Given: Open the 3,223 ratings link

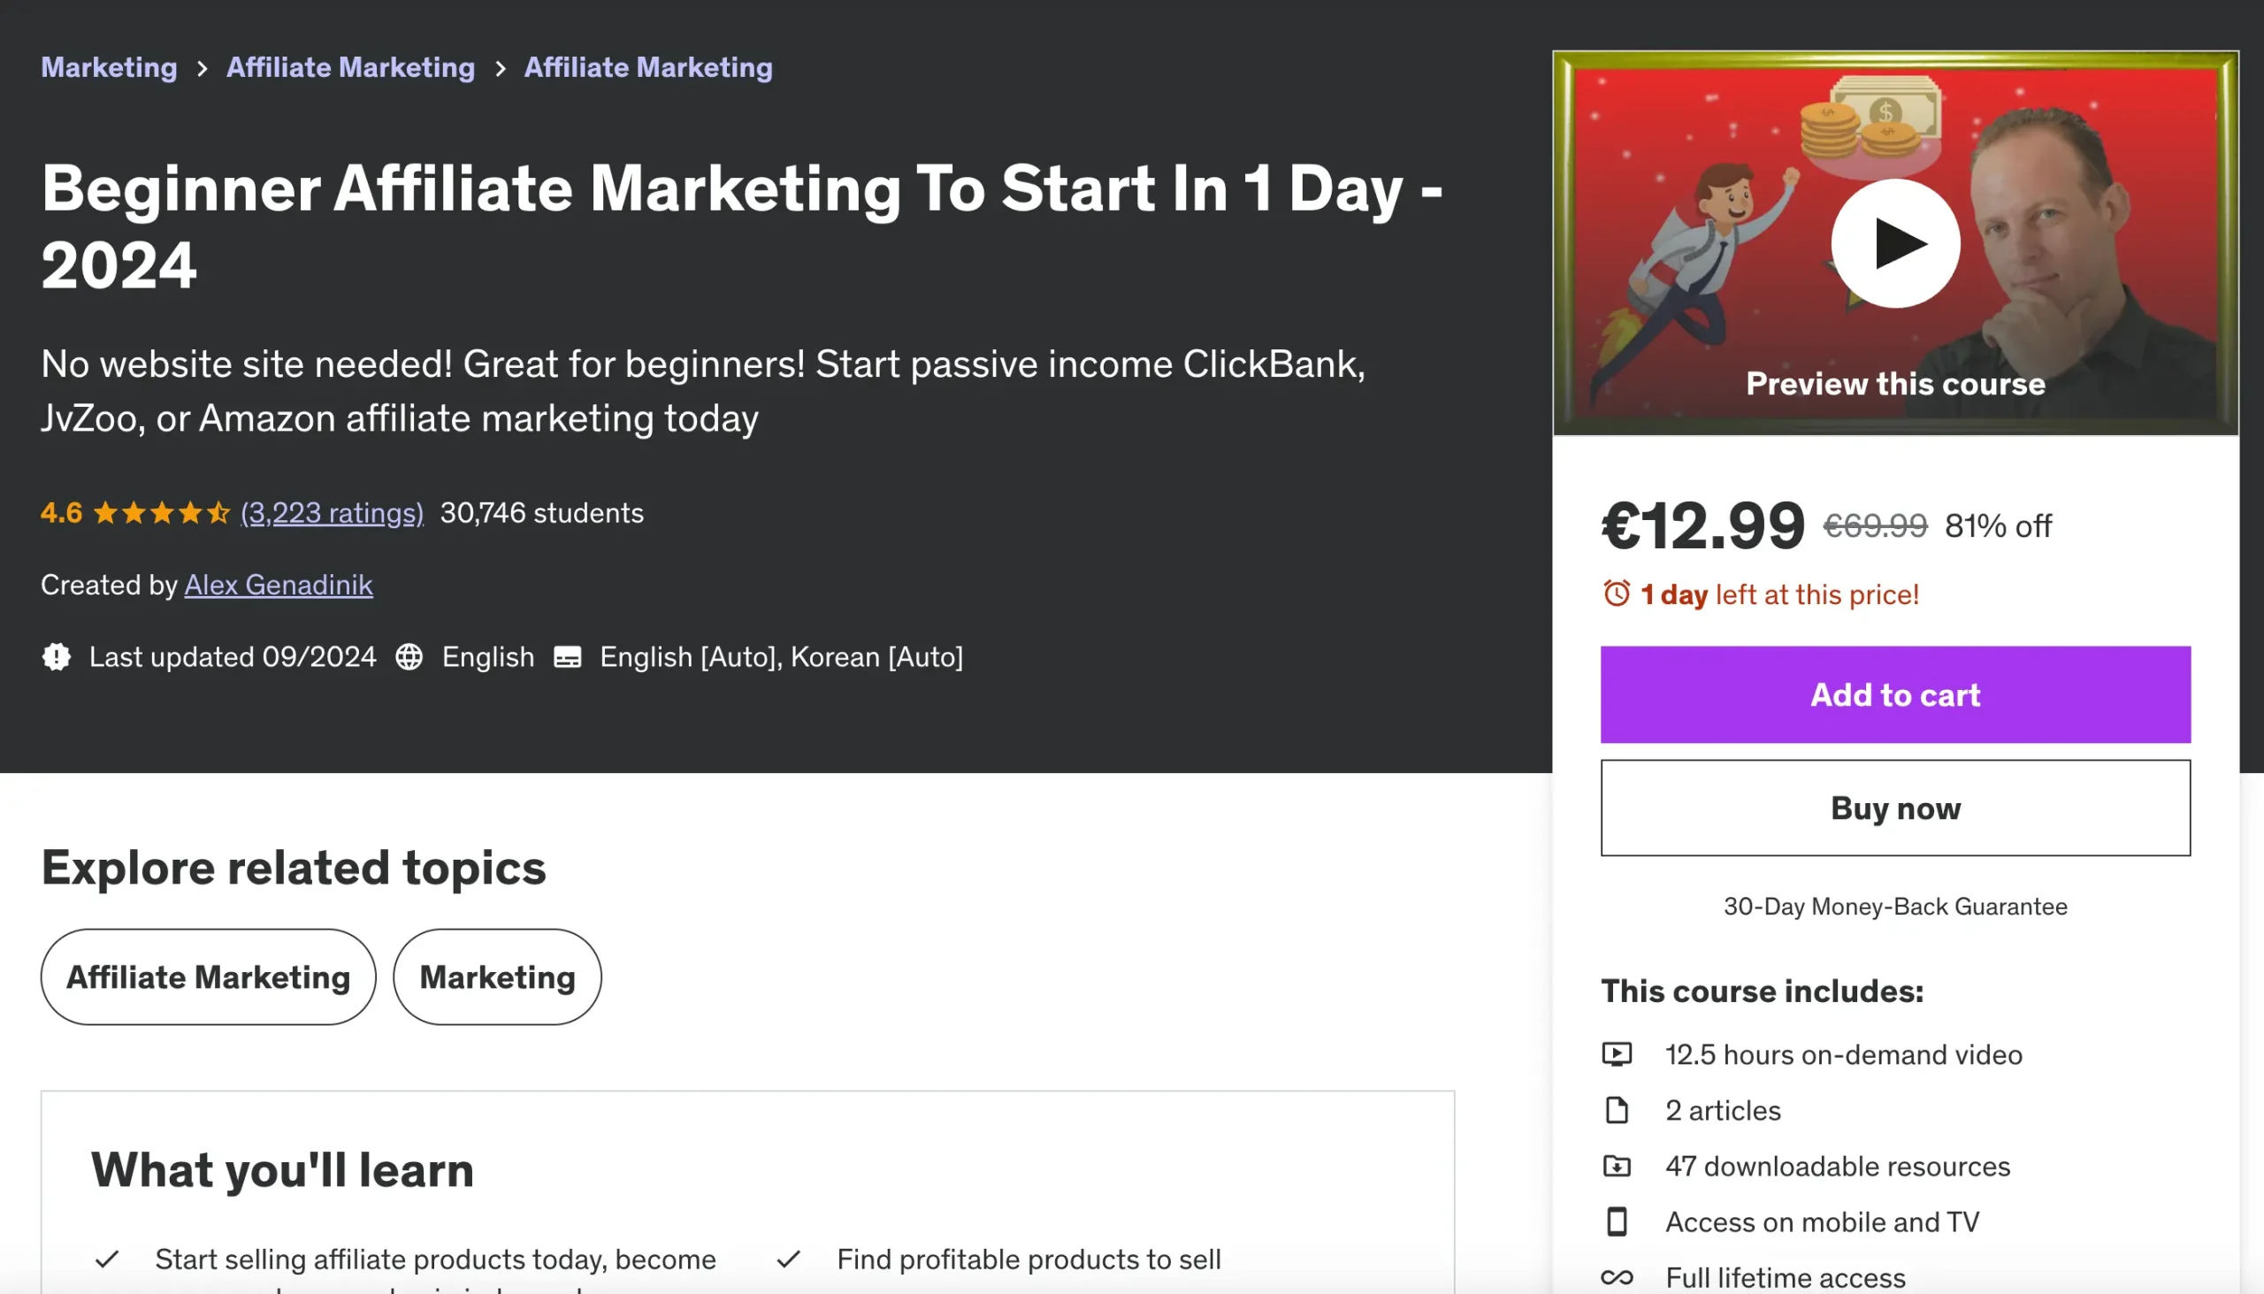Looking at the screenshot, I should 332,513.
